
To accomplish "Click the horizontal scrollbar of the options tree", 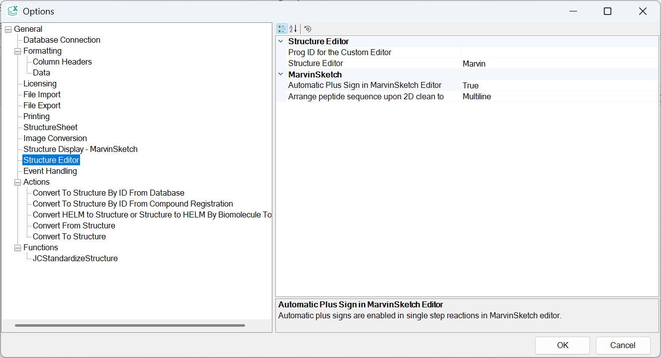I will point(130,326).
